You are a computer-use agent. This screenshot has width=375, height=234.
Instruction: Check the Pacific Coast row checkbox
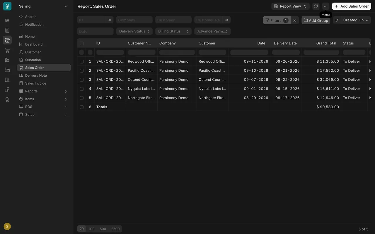[x=82, y=70]
